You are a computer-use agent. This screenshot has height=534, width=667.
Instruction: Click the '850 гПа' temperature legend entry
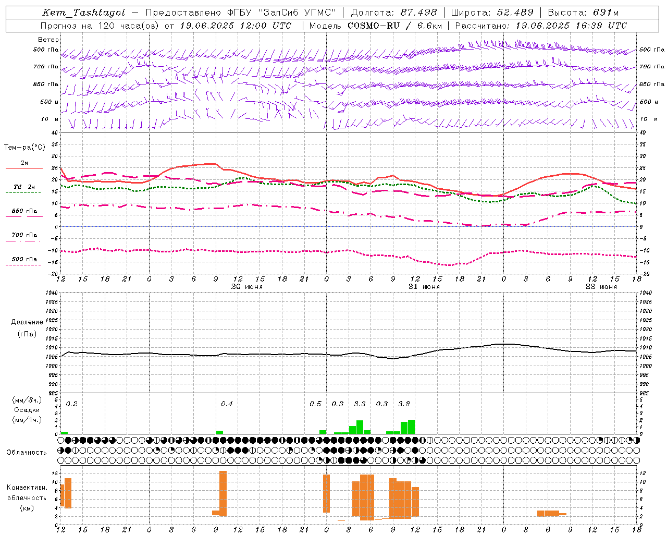tap(24, 211)
